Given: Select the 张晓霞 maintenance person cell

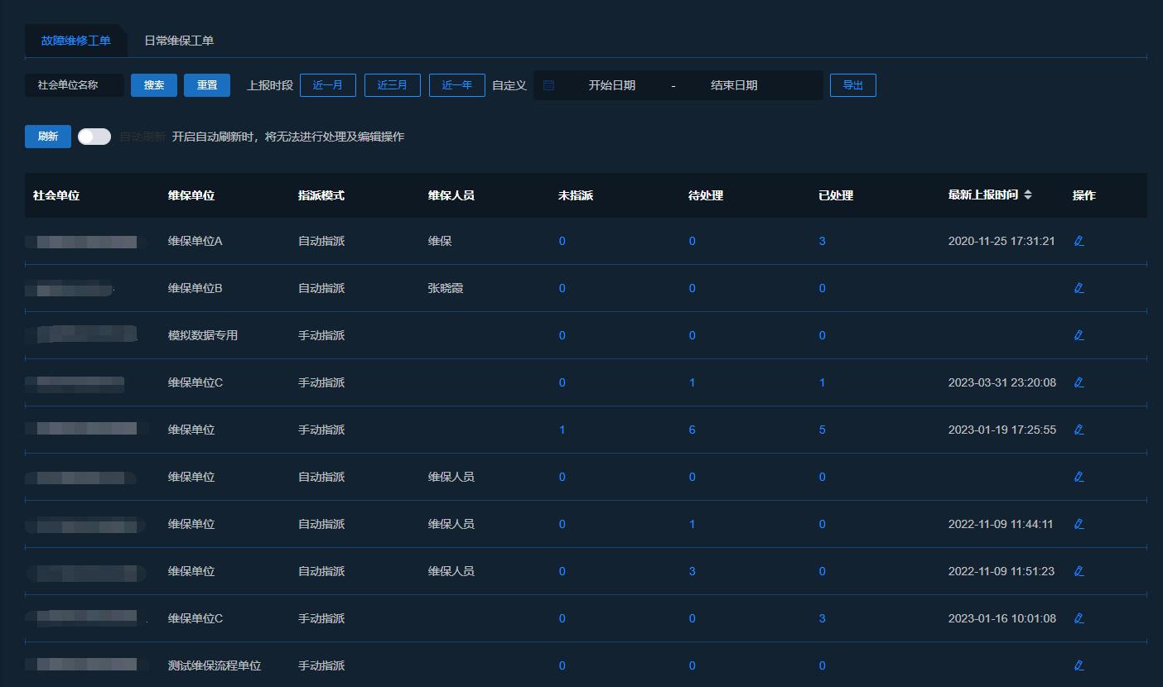Looking at the screenshot, I should click(x=446, y=288).
